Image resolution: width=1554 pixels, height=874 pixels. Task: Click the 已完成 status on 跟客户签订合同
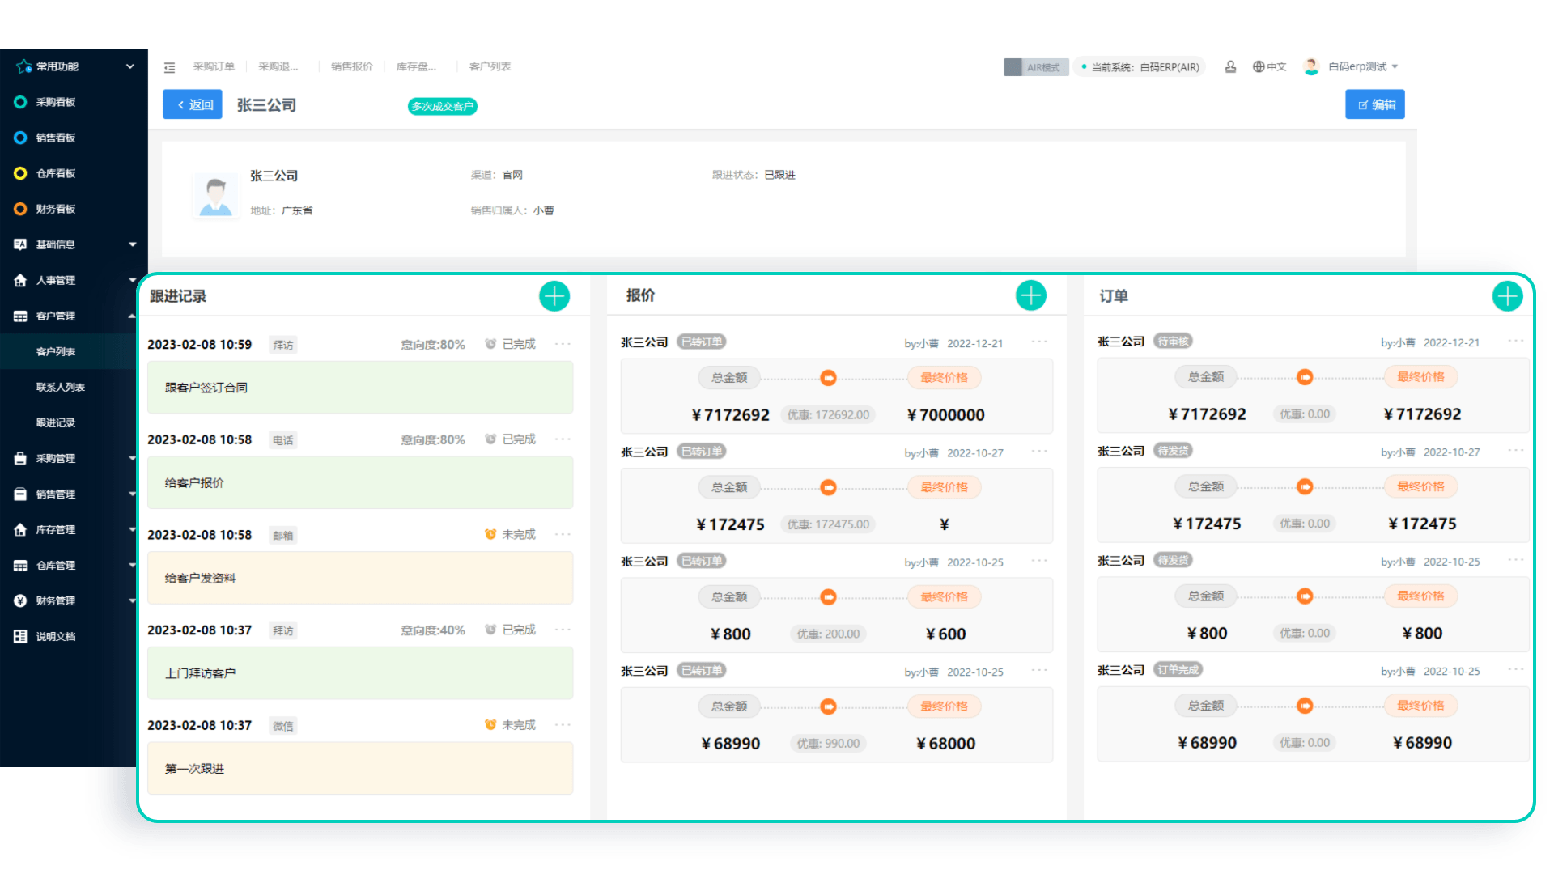(510, 344)
